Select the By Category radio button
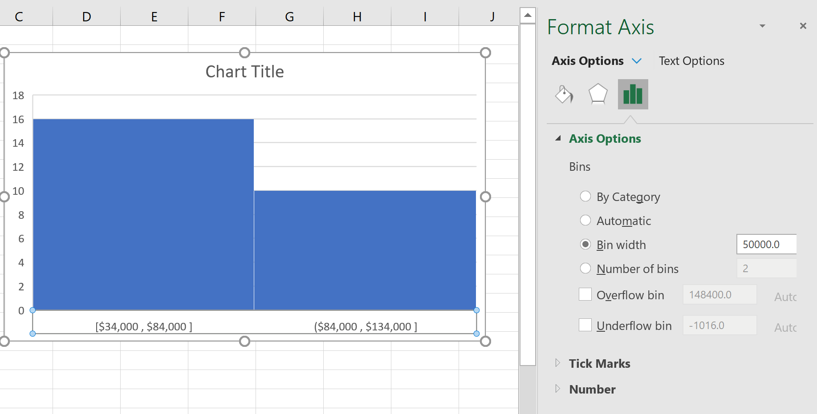This screenshot has height=414, width=817. [x=585, y=196]
